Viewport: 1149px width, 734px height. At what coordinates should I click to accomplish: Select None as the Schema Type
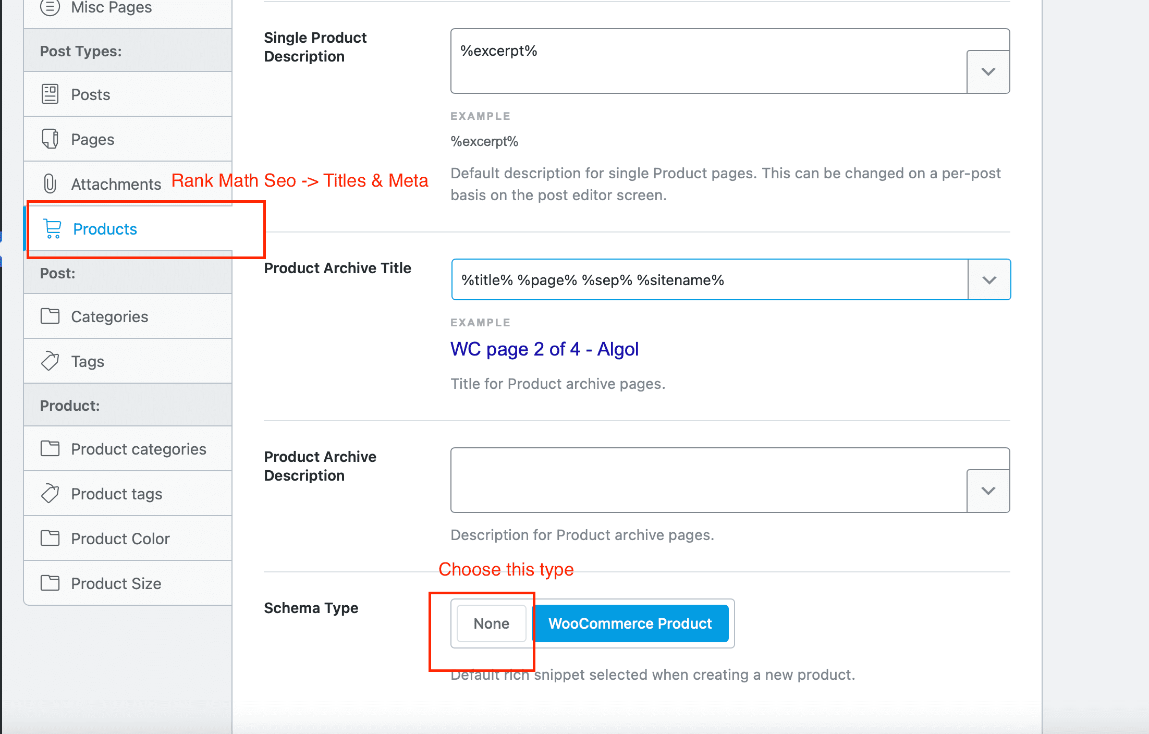pos(491,623)
